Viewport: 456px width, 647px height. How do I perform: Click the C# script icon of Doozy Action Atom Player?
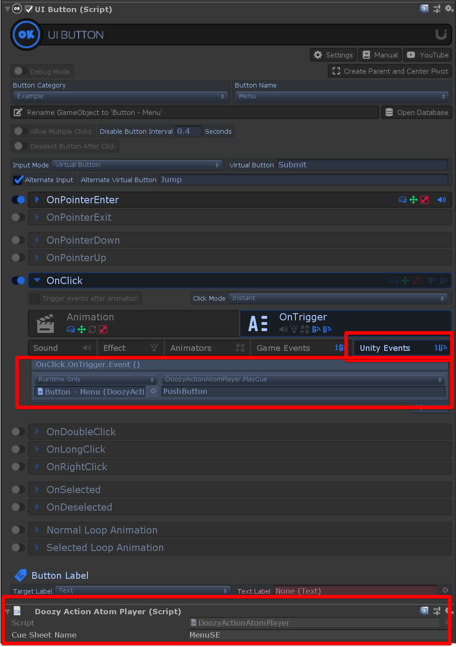[x=17, y=611]
